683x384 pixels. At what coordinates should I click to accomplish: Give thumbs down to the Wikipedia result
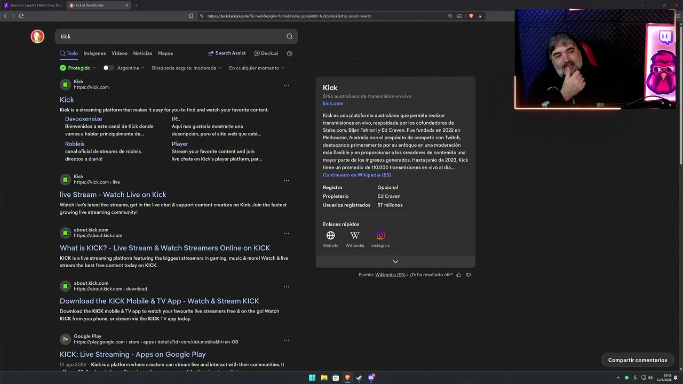pos(468,275)
